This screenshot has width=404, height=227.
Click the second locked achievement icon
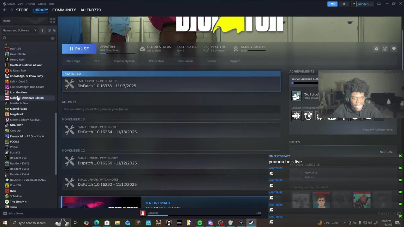click(x=308, y=116)
